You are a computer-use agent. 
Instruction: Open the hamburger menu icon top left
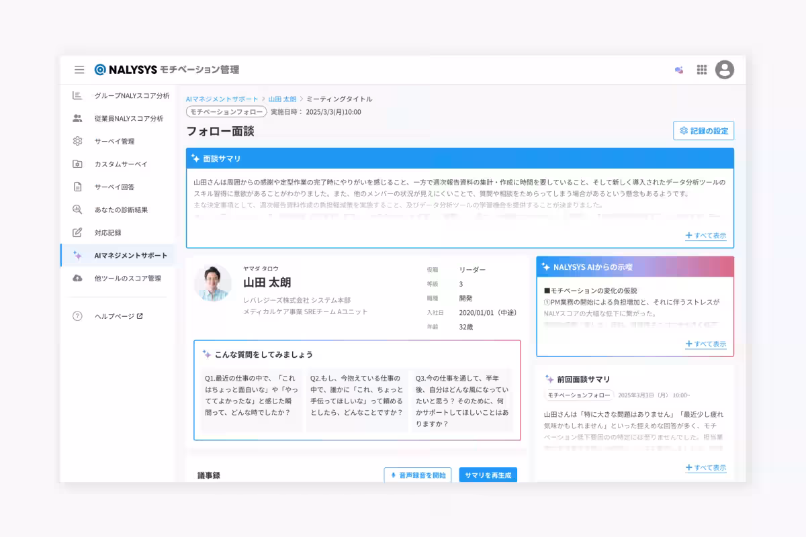click(79, 69)
